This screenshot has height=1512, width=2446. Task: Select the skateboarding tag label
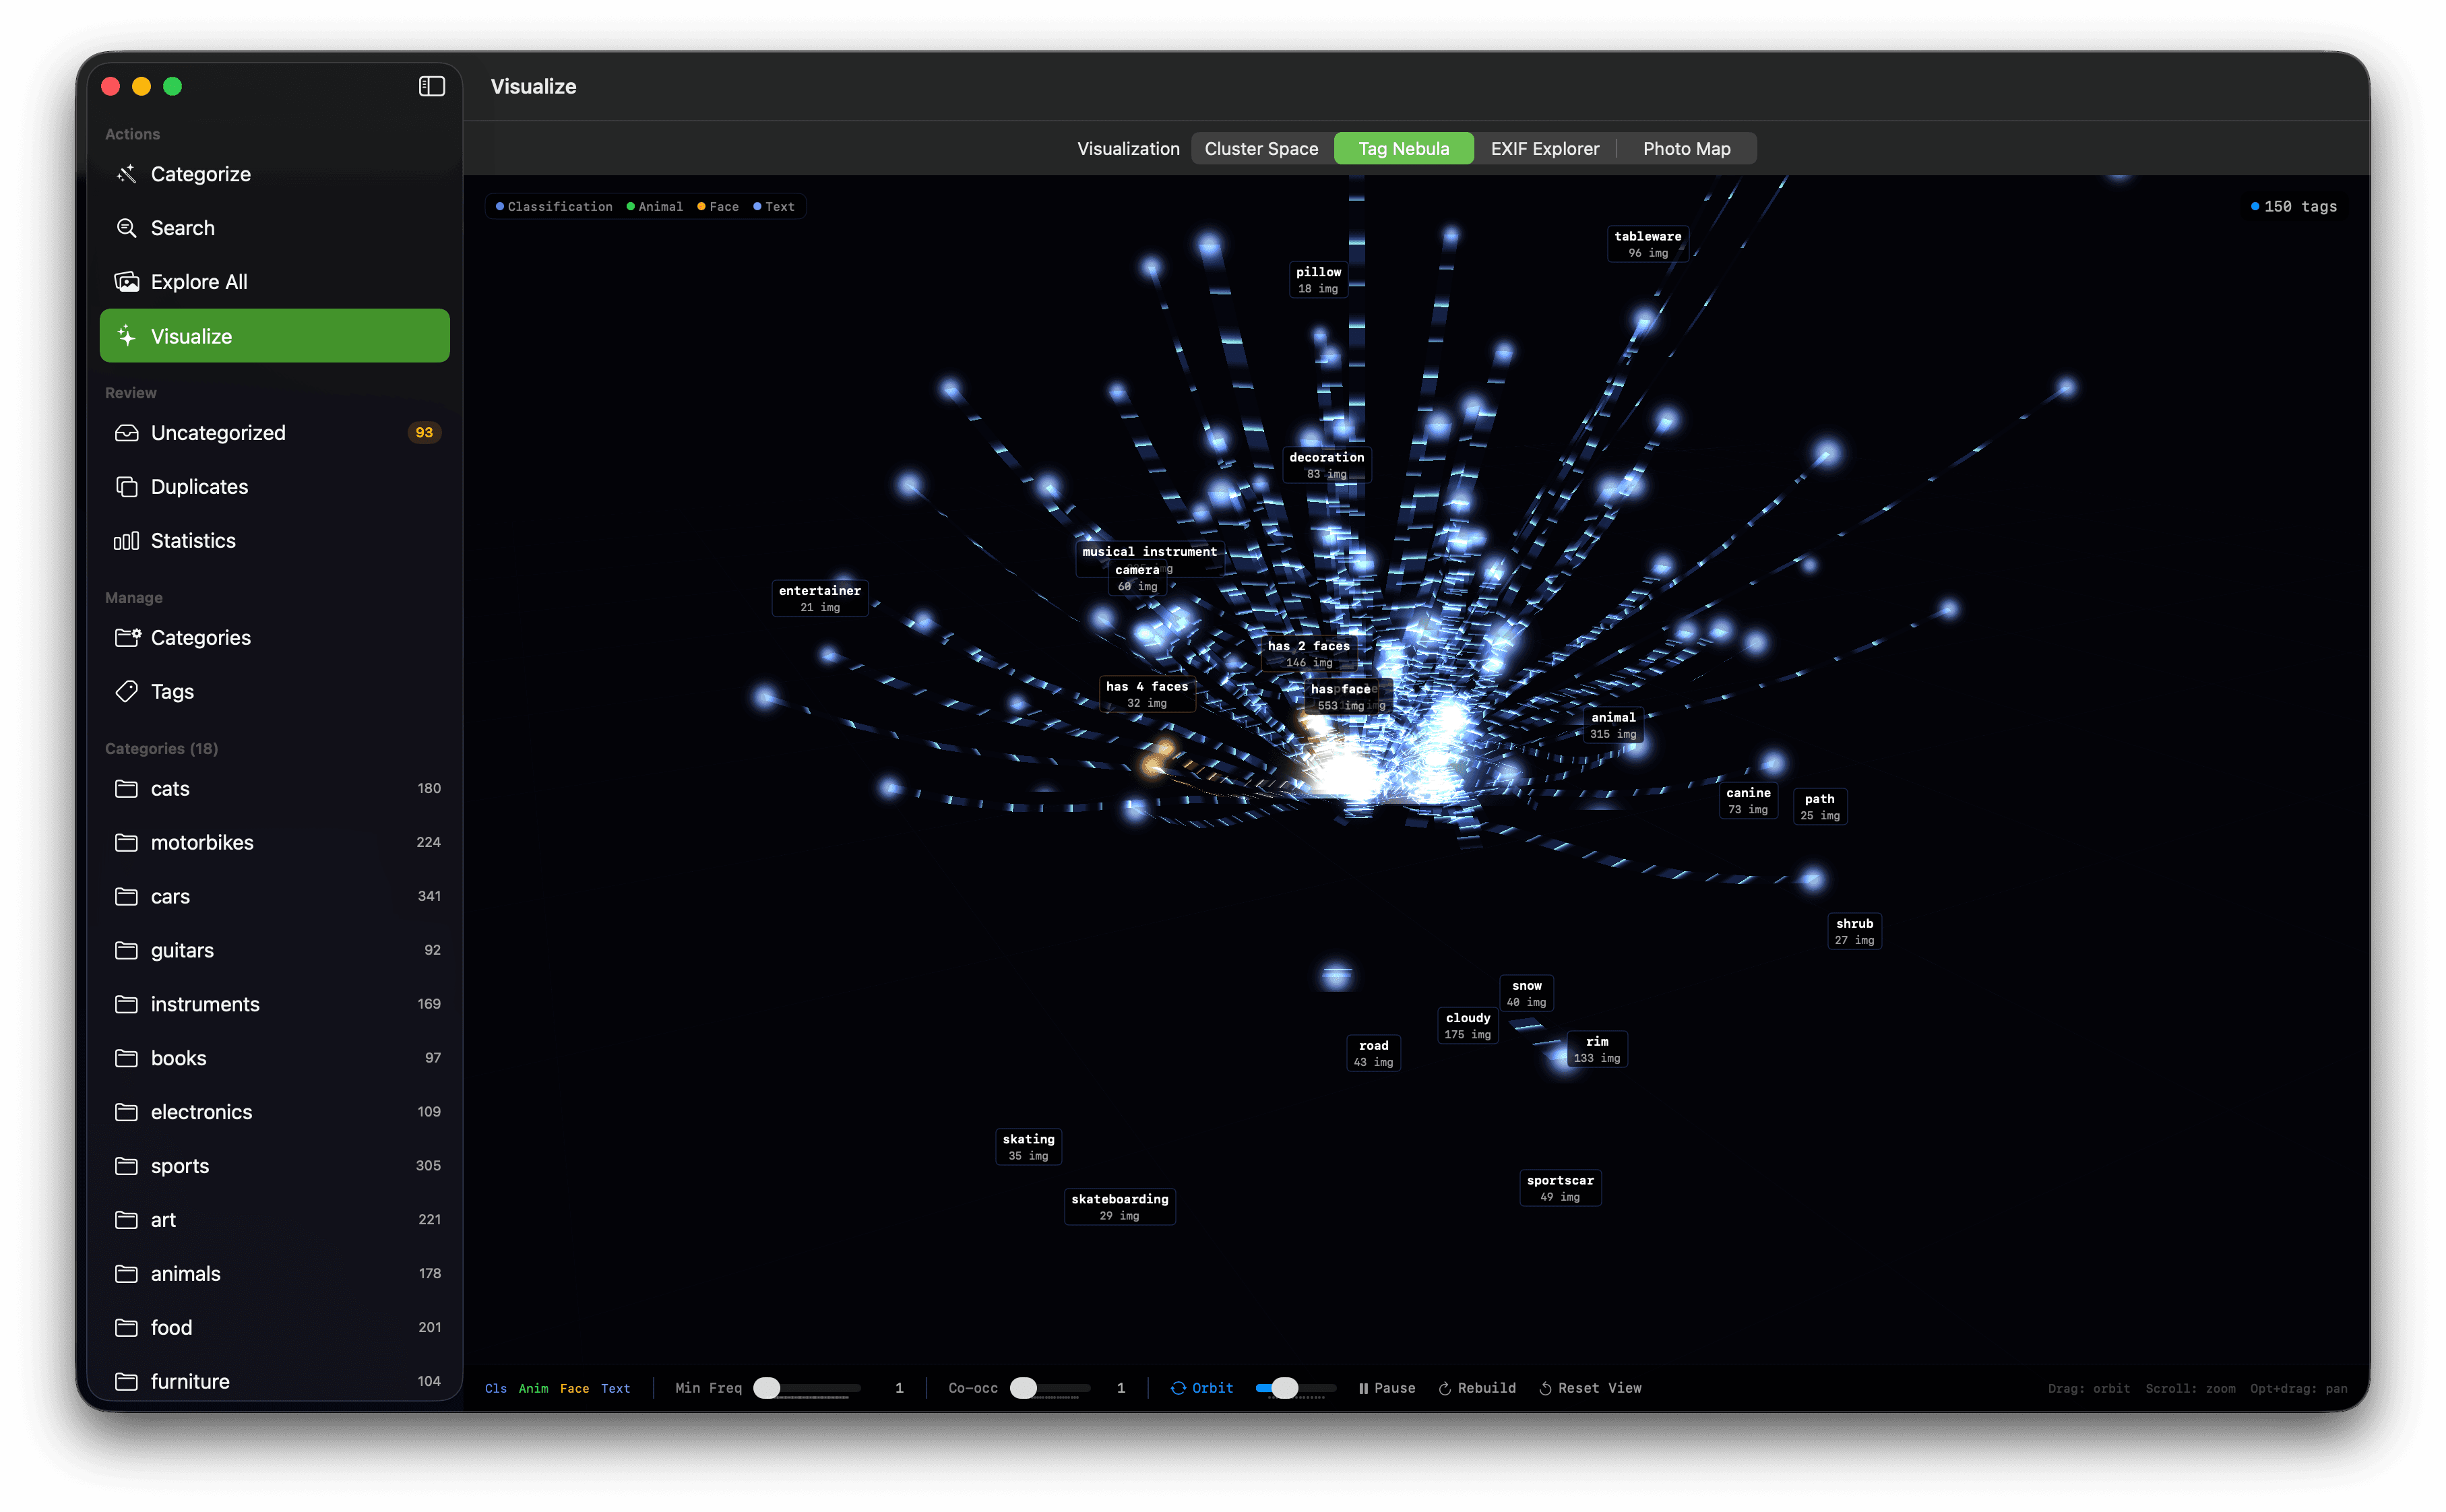point(1119,1207)
